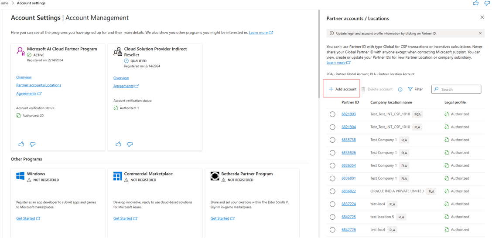Viewport: 492px width, 238px height.
Task: Click the info icon next to Delete account
Action: 400,90
